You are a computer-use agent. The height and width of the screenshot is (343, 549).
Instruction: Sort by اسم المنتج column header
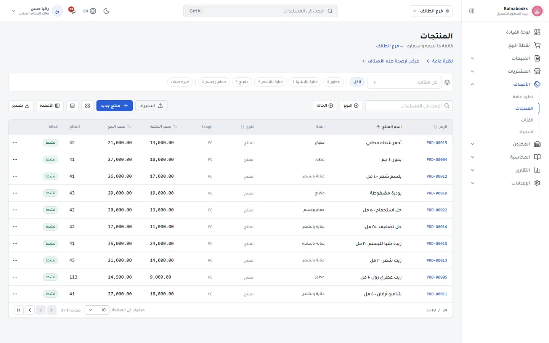tap(389, 127)
